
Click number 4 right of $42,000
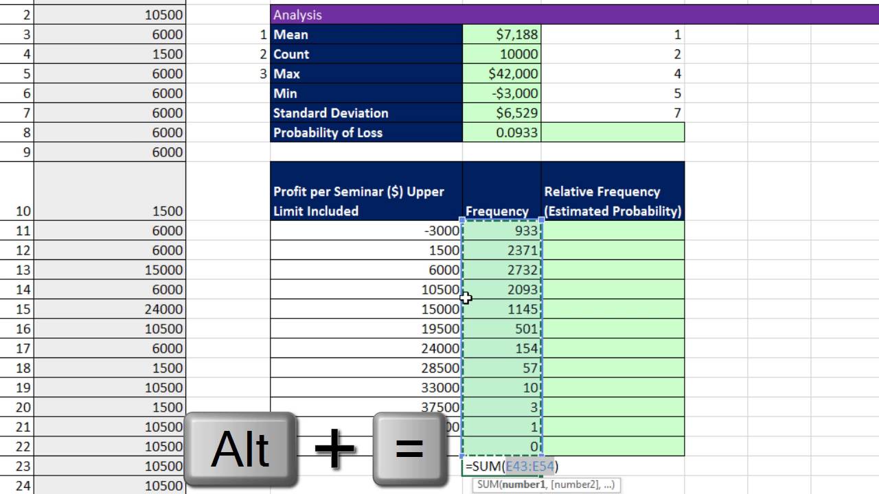coord(678,73)
